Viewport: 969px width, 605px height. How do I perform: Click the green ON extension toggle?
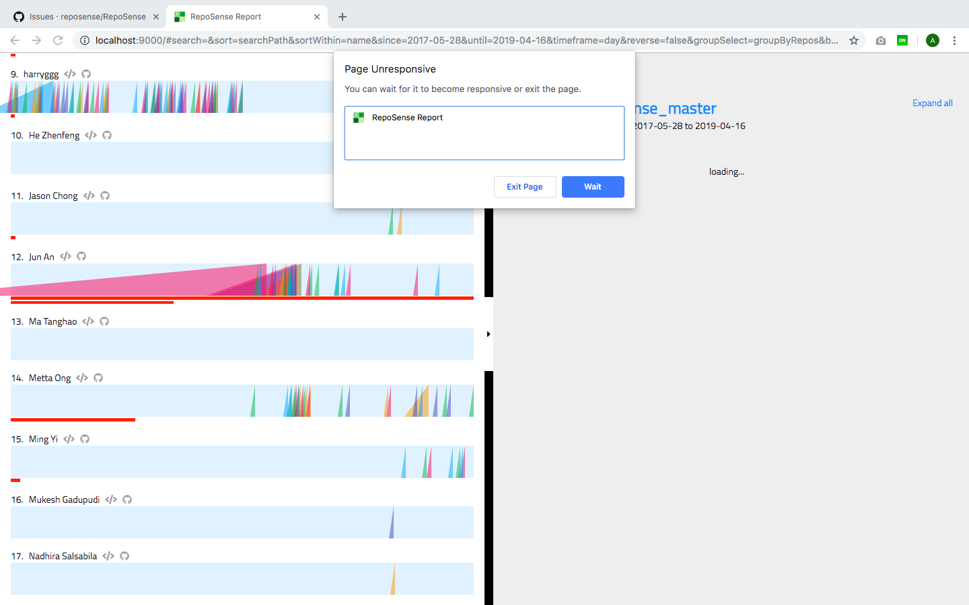tap(902, 40)
